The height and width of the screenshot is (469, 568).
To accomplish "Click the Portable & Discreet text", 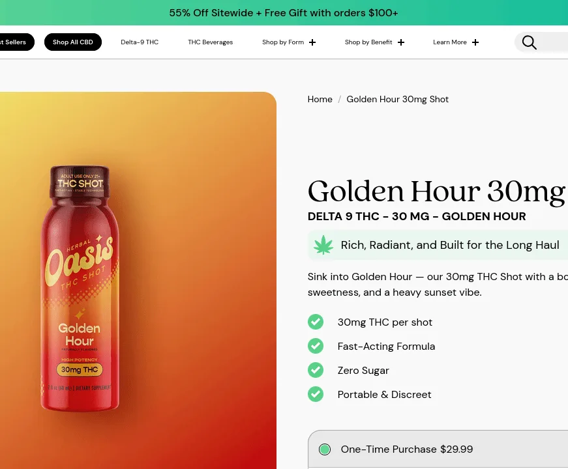I will click(384, 395).
